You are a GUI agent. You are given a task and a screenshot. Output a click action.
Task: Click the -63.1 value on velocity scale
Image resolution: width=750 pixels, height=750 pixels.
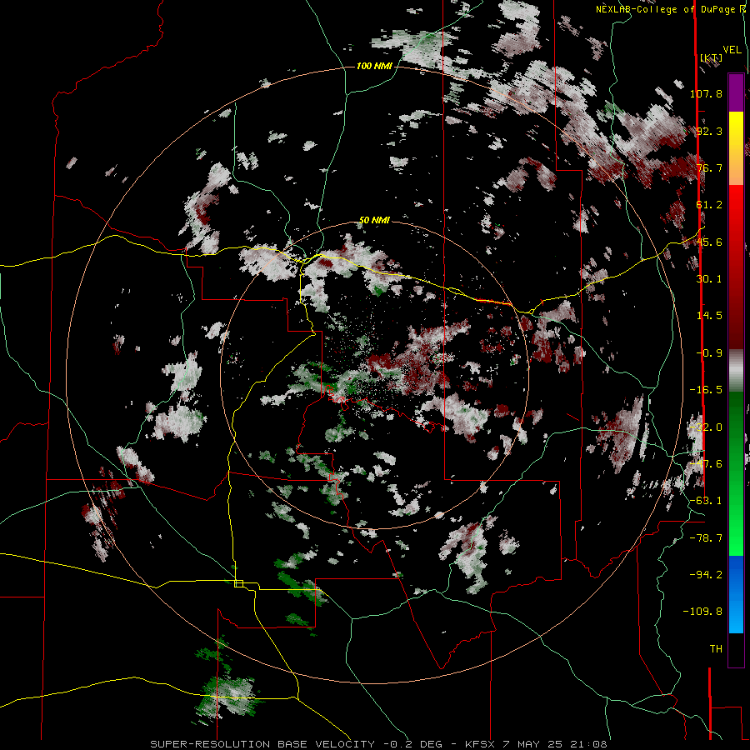706,501
